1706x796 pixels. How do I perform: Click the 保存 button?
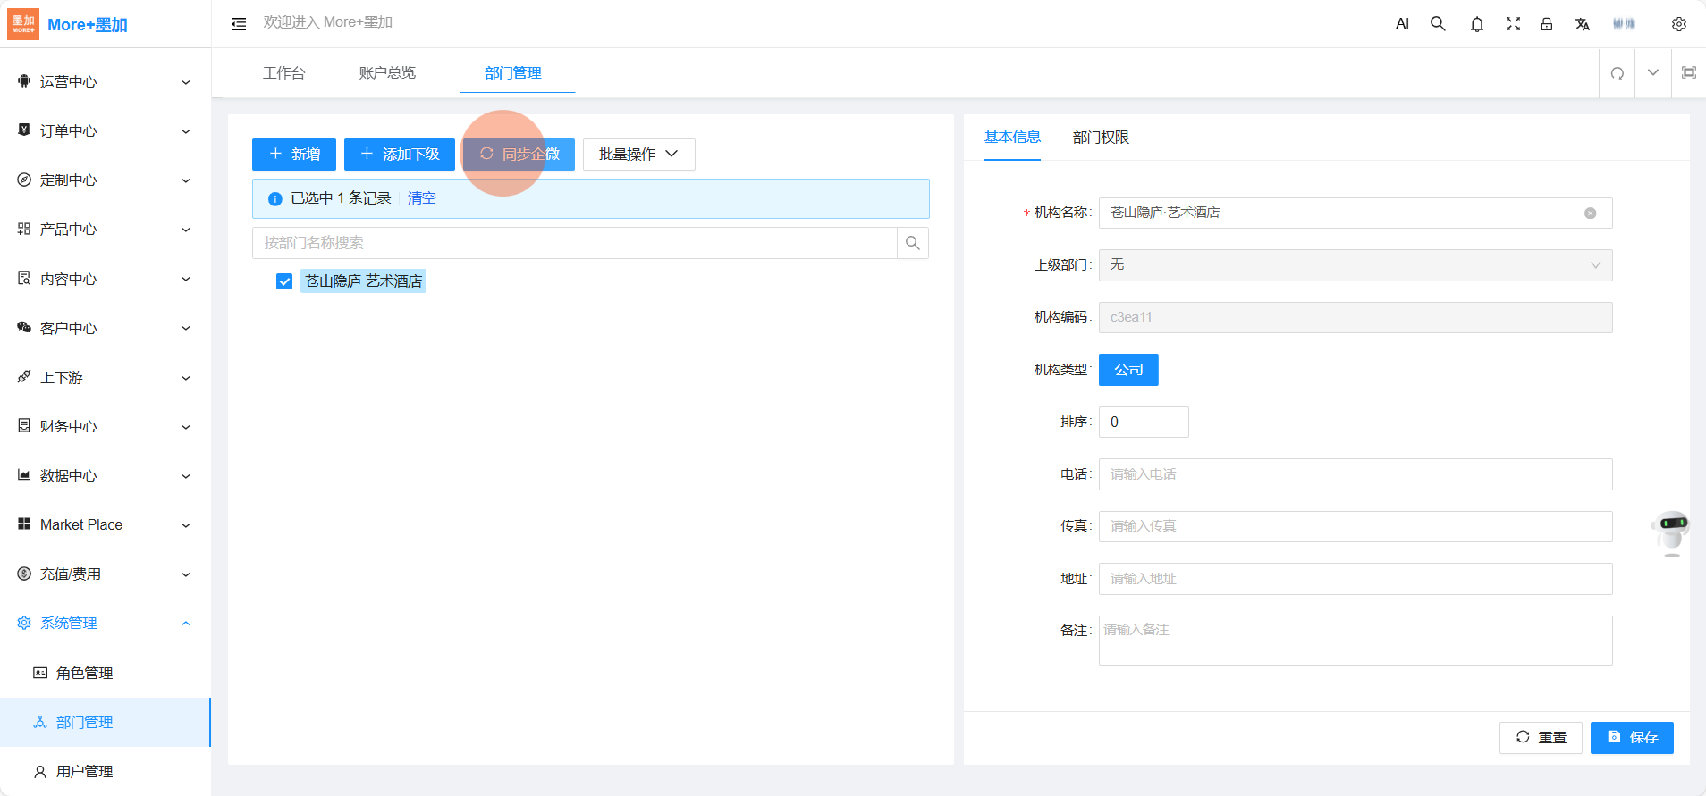click(x=1631, y=737)
